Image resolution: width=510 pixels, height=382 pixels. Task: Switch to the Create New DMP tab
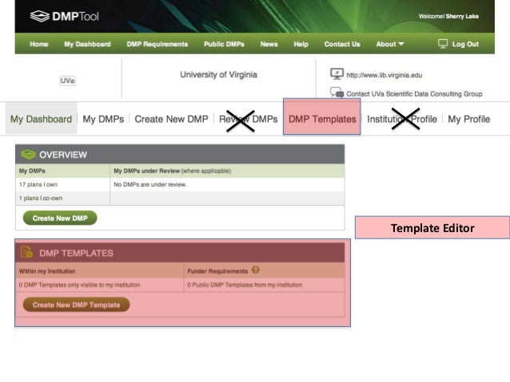pyautogui.click(x=171, y=119)
